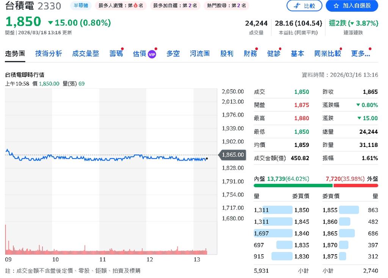Select the 股利 tab
The height and width of the screenshot is (278, 388).
coord(227,53)
